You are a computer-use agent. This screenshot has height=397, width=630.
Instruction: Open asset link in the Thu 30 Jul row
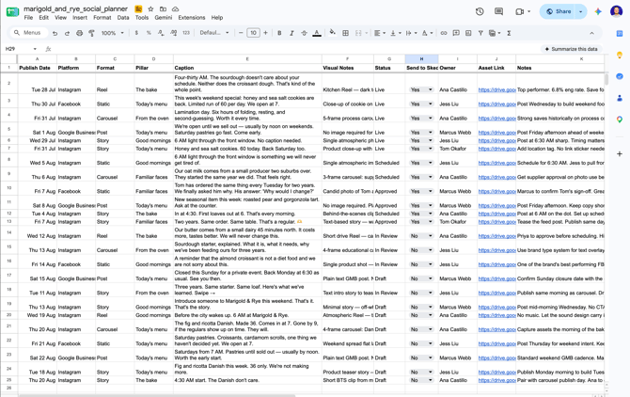pyautogui.click(x=496, y=104)
